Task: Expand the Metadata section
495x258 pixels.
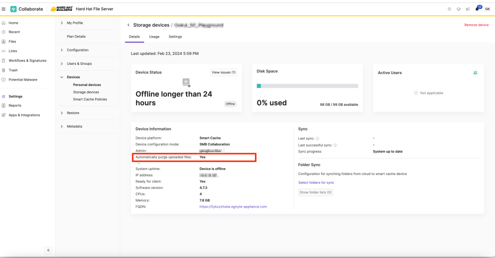Action: click(x=62, y=126)
